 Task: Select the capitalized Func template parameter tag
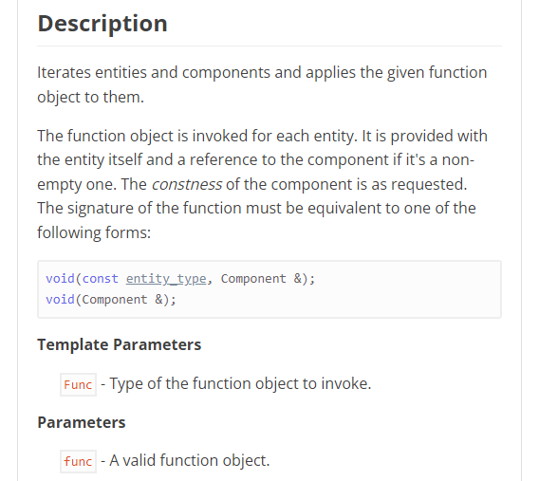pos(78,385)
